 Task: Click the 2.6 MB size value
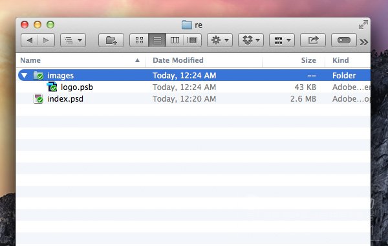[x=303, y=99]
